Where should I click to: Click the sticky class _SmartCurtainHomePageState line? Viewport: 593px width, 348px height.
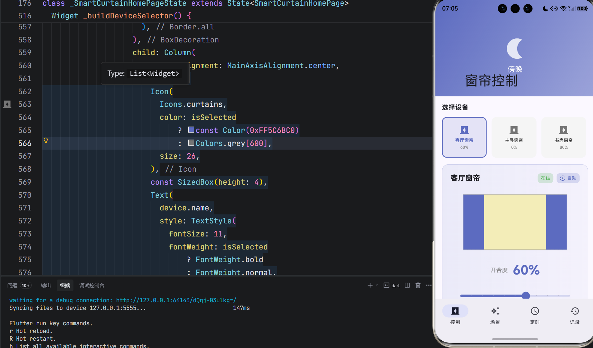[216, 4]
